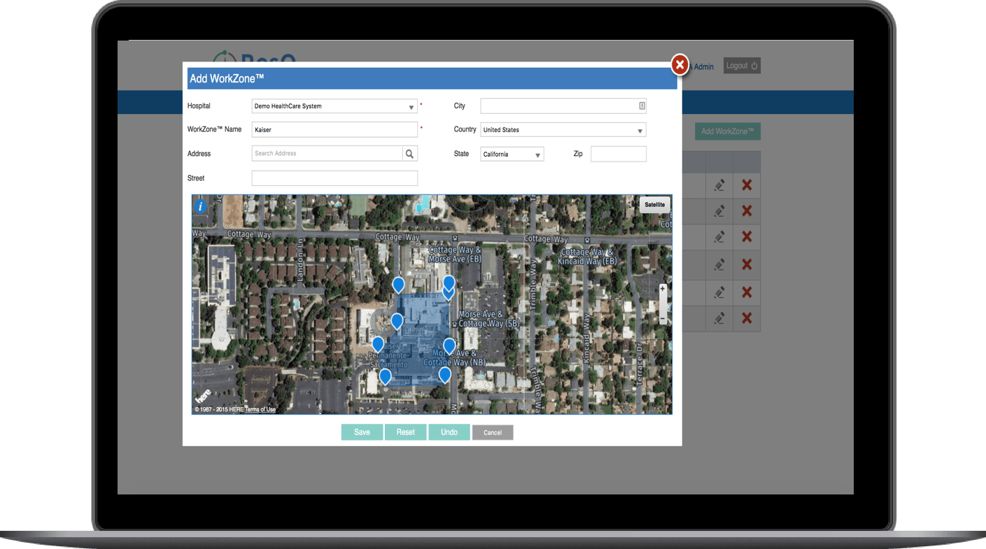
Task: Click the gray Cancel button
Action: 493,432
